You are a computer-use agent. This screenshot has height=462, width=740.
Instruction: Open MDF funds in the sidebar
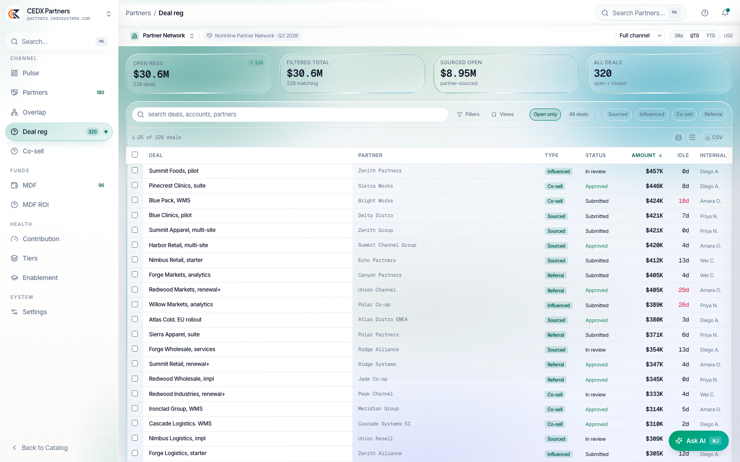pos(59,185)
